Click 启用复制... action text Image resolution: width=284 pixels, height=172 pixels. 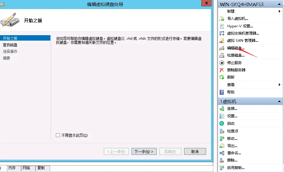pyautogui.click(x=236, y=168)
